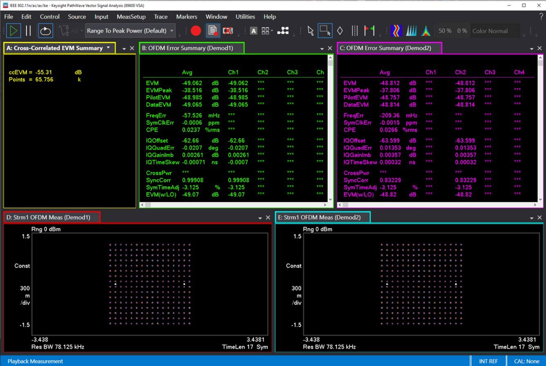The width and height of the screenshot is (546, 366).
Task: Click the auto-scale 'A' icon
Action: [x=253, y=31]
